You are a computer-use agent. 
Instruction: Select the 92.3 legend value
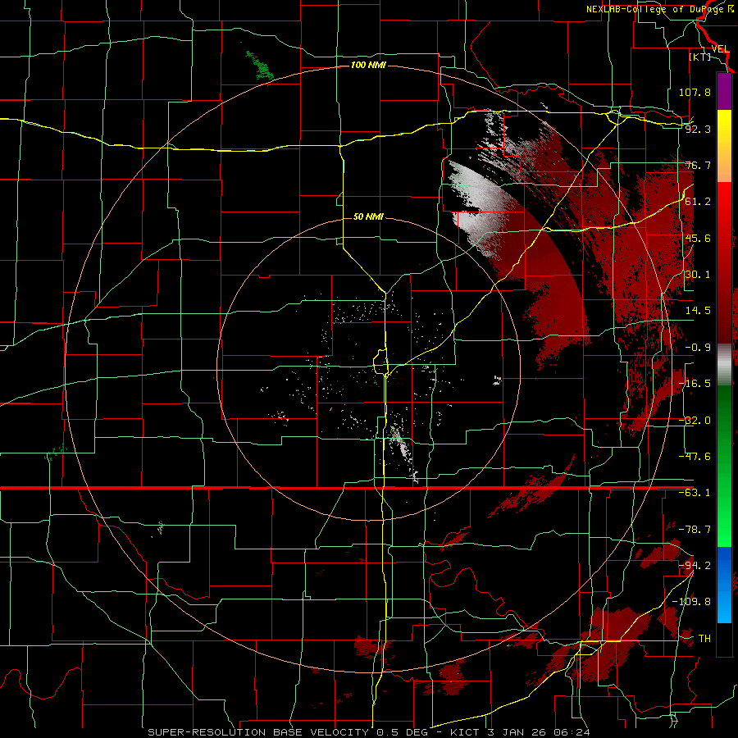tap(698, 129)
